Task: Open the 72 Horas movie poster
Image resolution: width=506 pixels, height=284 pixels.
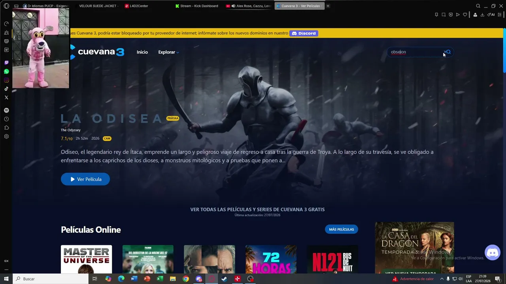Action: point(271,259)
